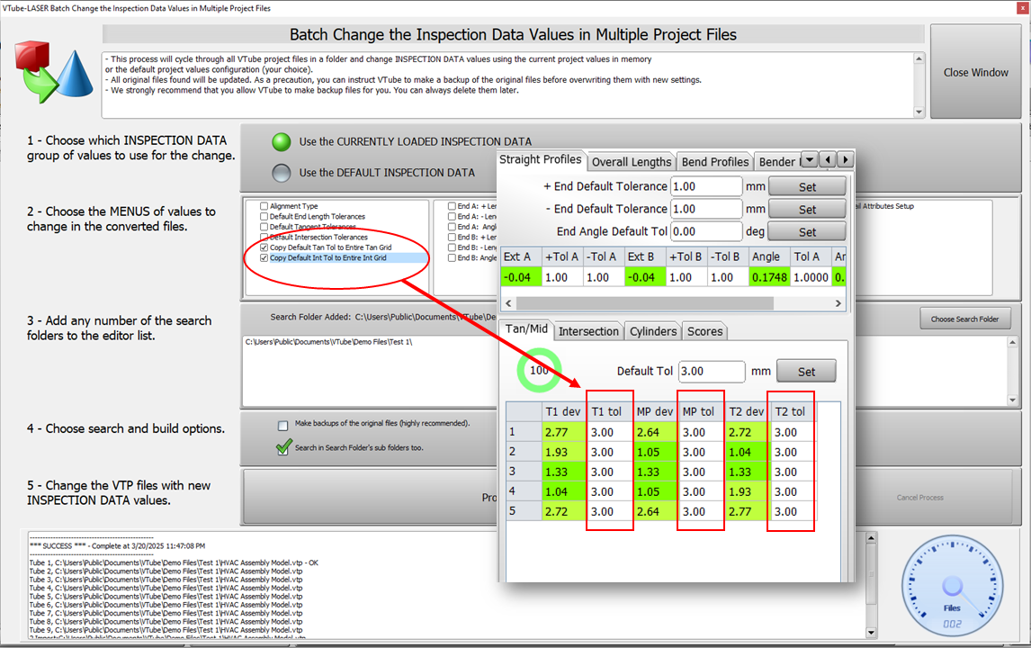Click the T1 tol column header

pos(610,412)
